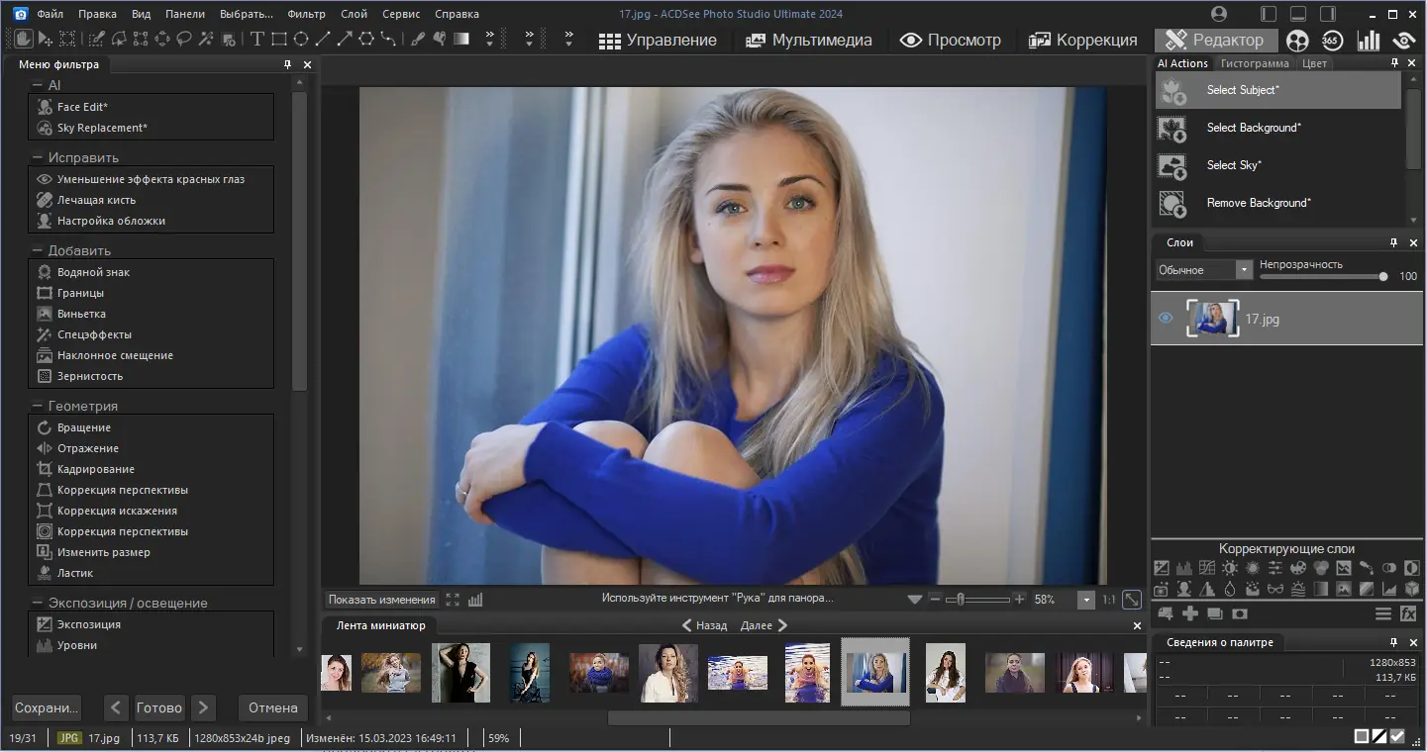Run the Remove Background AI action
Screen dimensions: 1427x752
point(1278,203)
